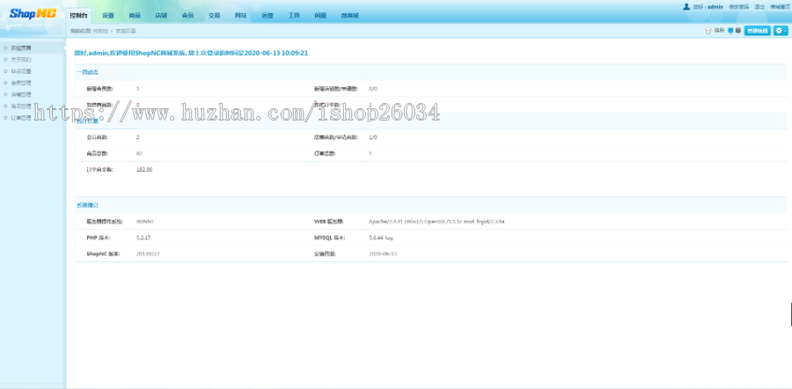Select the 交易 tab
The height and width of the screenshot is (389, 792).
[214, 16]
